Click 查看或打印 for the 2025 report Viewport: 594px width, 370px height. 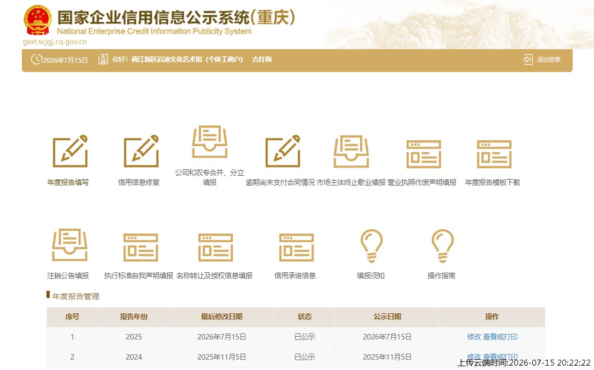pos(500,337)
